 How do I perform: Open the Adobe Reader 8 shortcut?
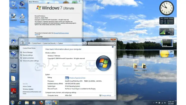coord(14,93)
